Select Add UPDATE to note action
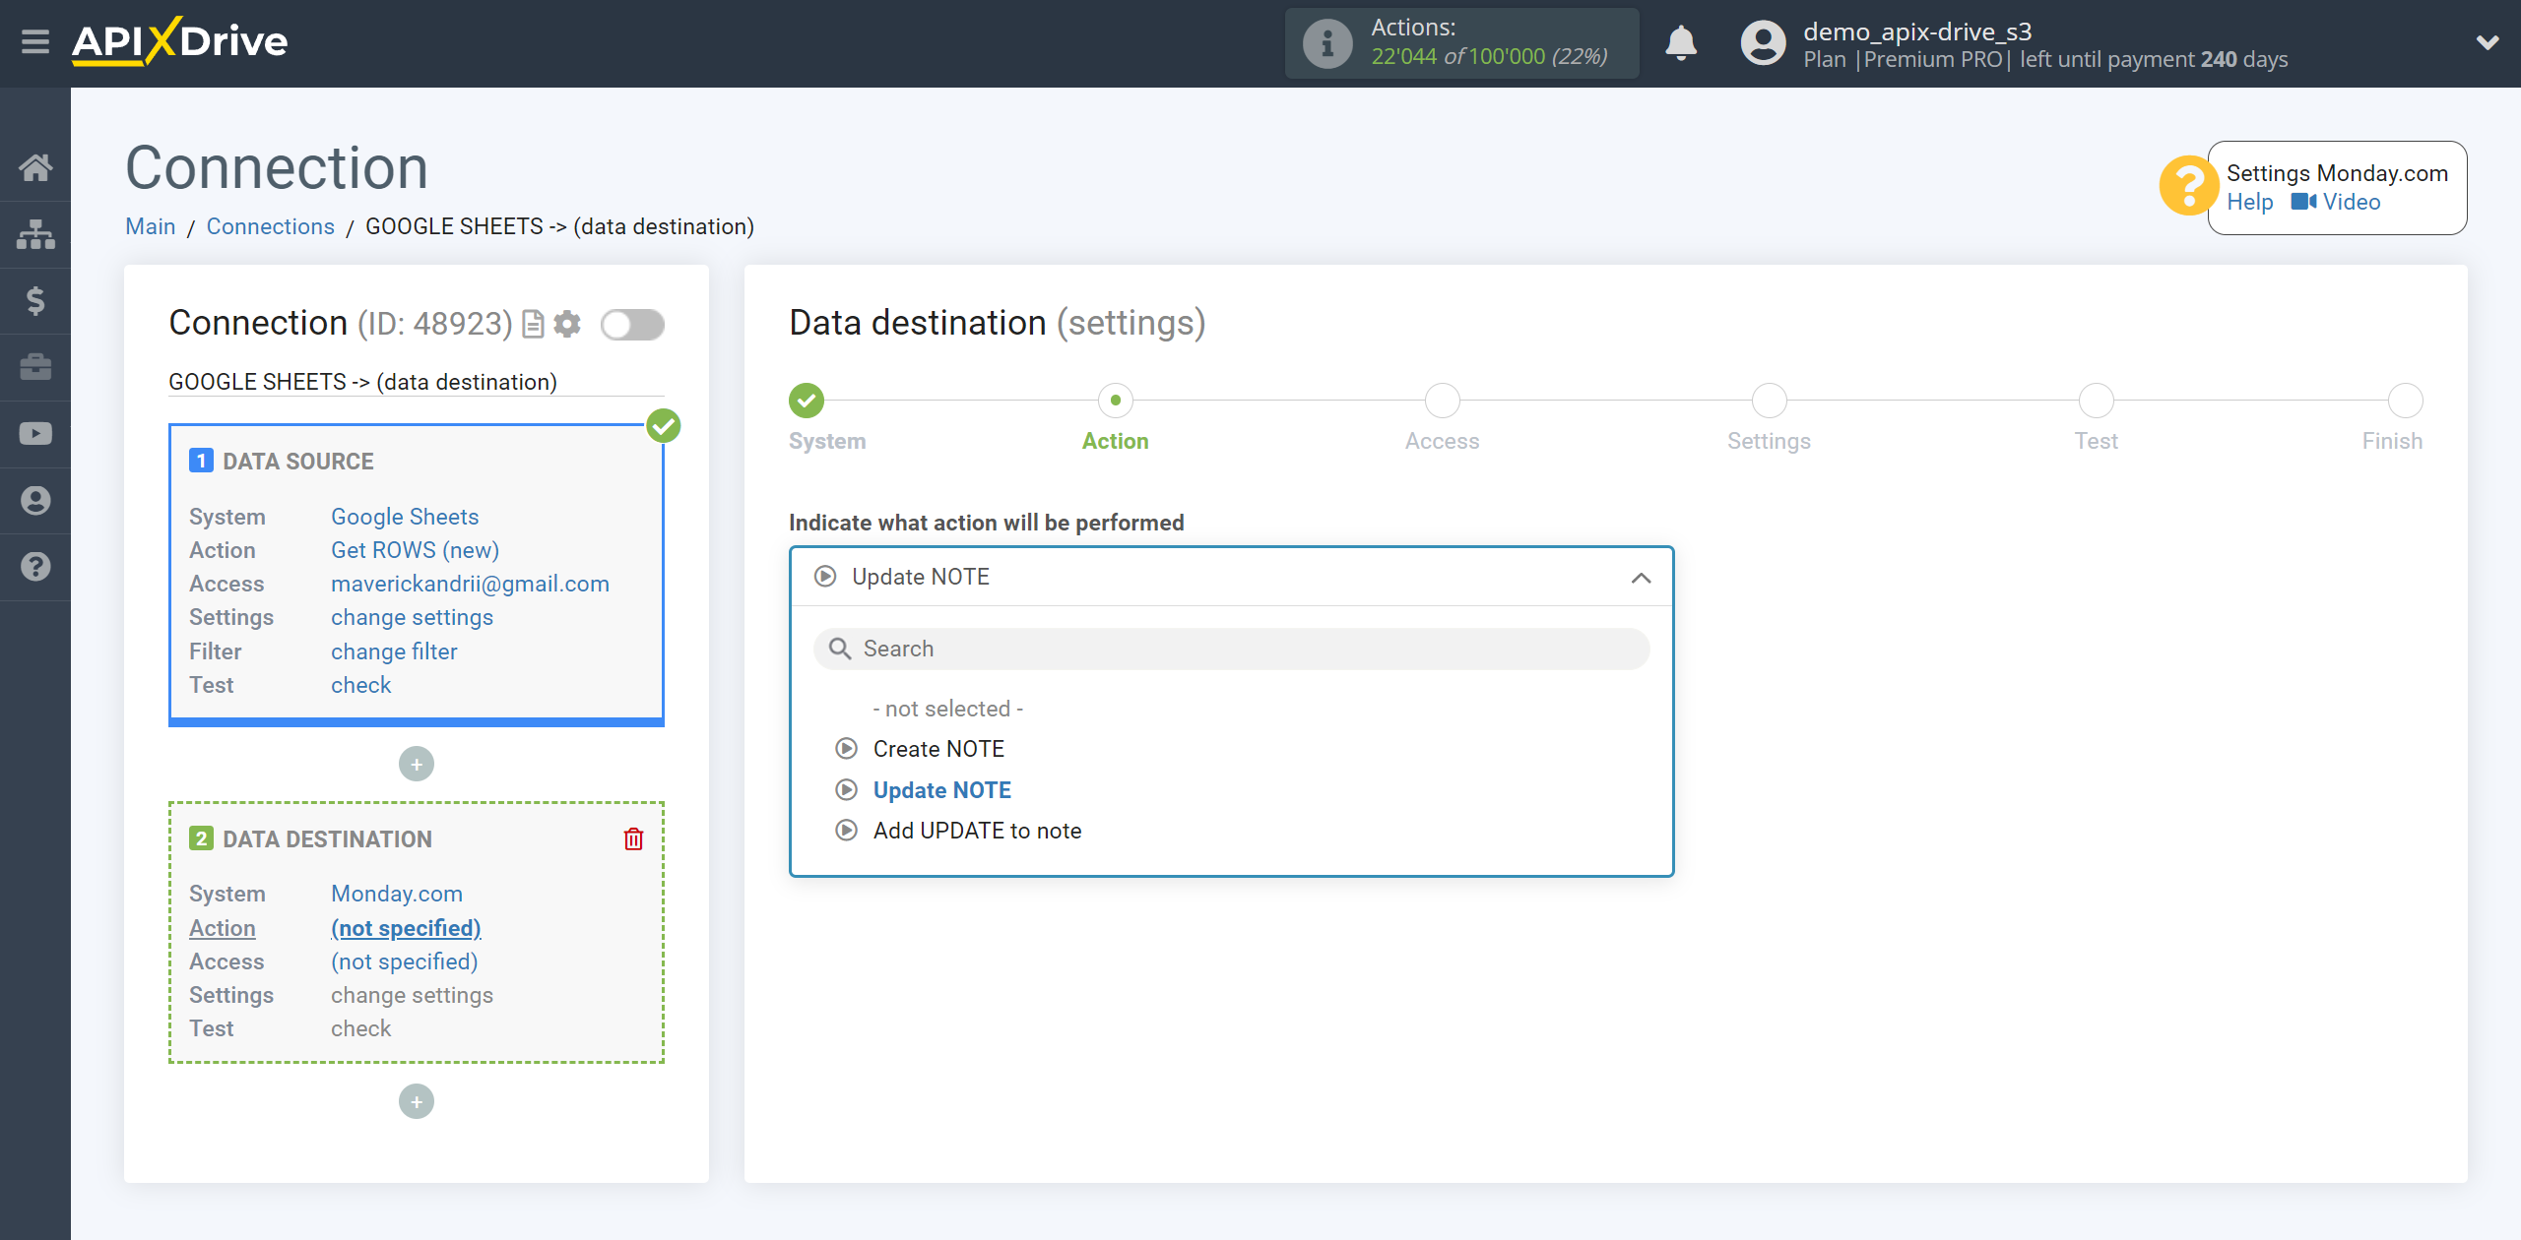 pyautogui.click(x=978, y=831)
